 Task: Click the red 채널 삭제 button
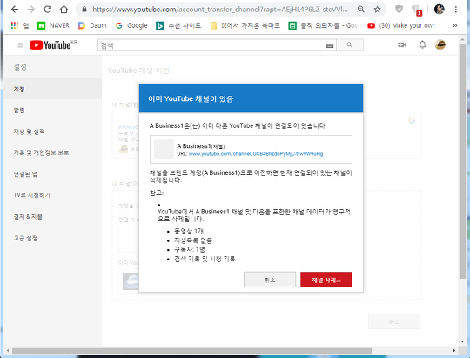326,280
